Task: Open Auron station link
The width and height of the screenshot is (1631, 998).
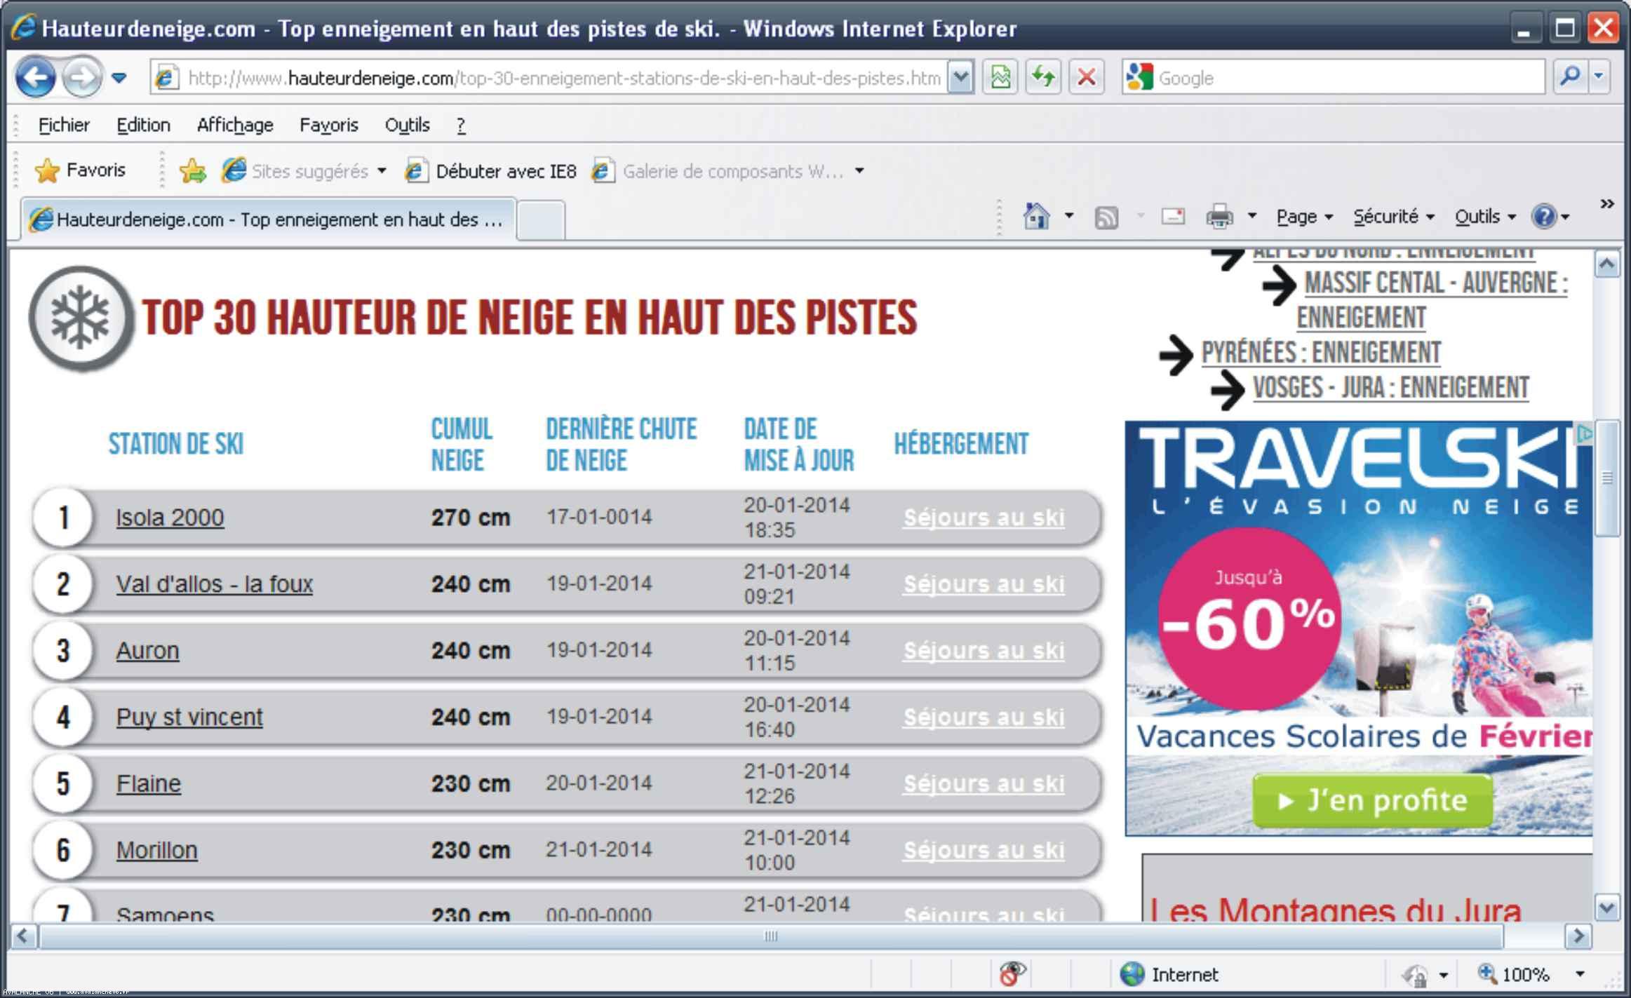Action: [x=147, y=651]
